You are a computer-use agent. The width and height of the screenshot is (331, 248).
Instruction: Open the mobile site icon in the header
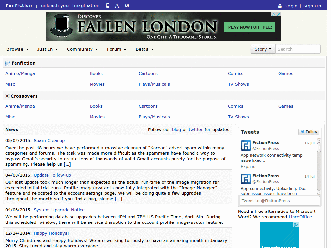pos(107,5)
